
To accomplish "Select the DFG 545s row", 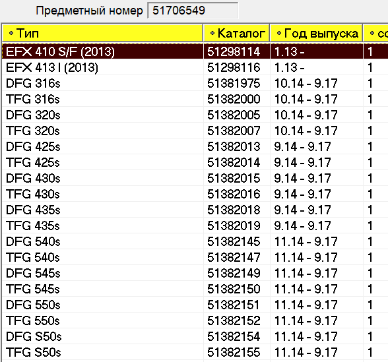I will (x=195, y=273).
